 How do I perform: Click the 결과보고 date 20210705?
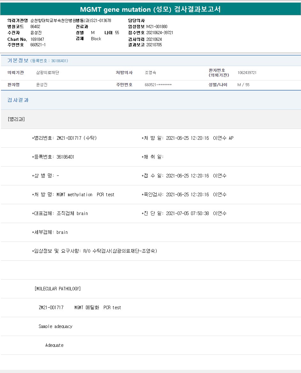click(154, 45)
